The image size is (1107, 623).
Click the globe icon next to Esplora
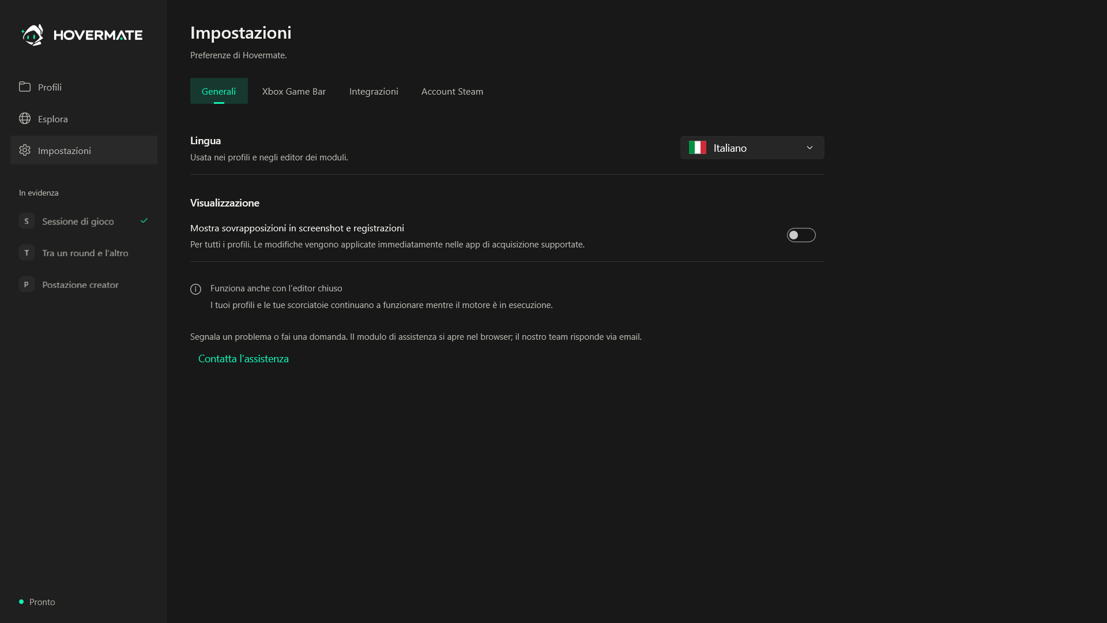point(25,118)
